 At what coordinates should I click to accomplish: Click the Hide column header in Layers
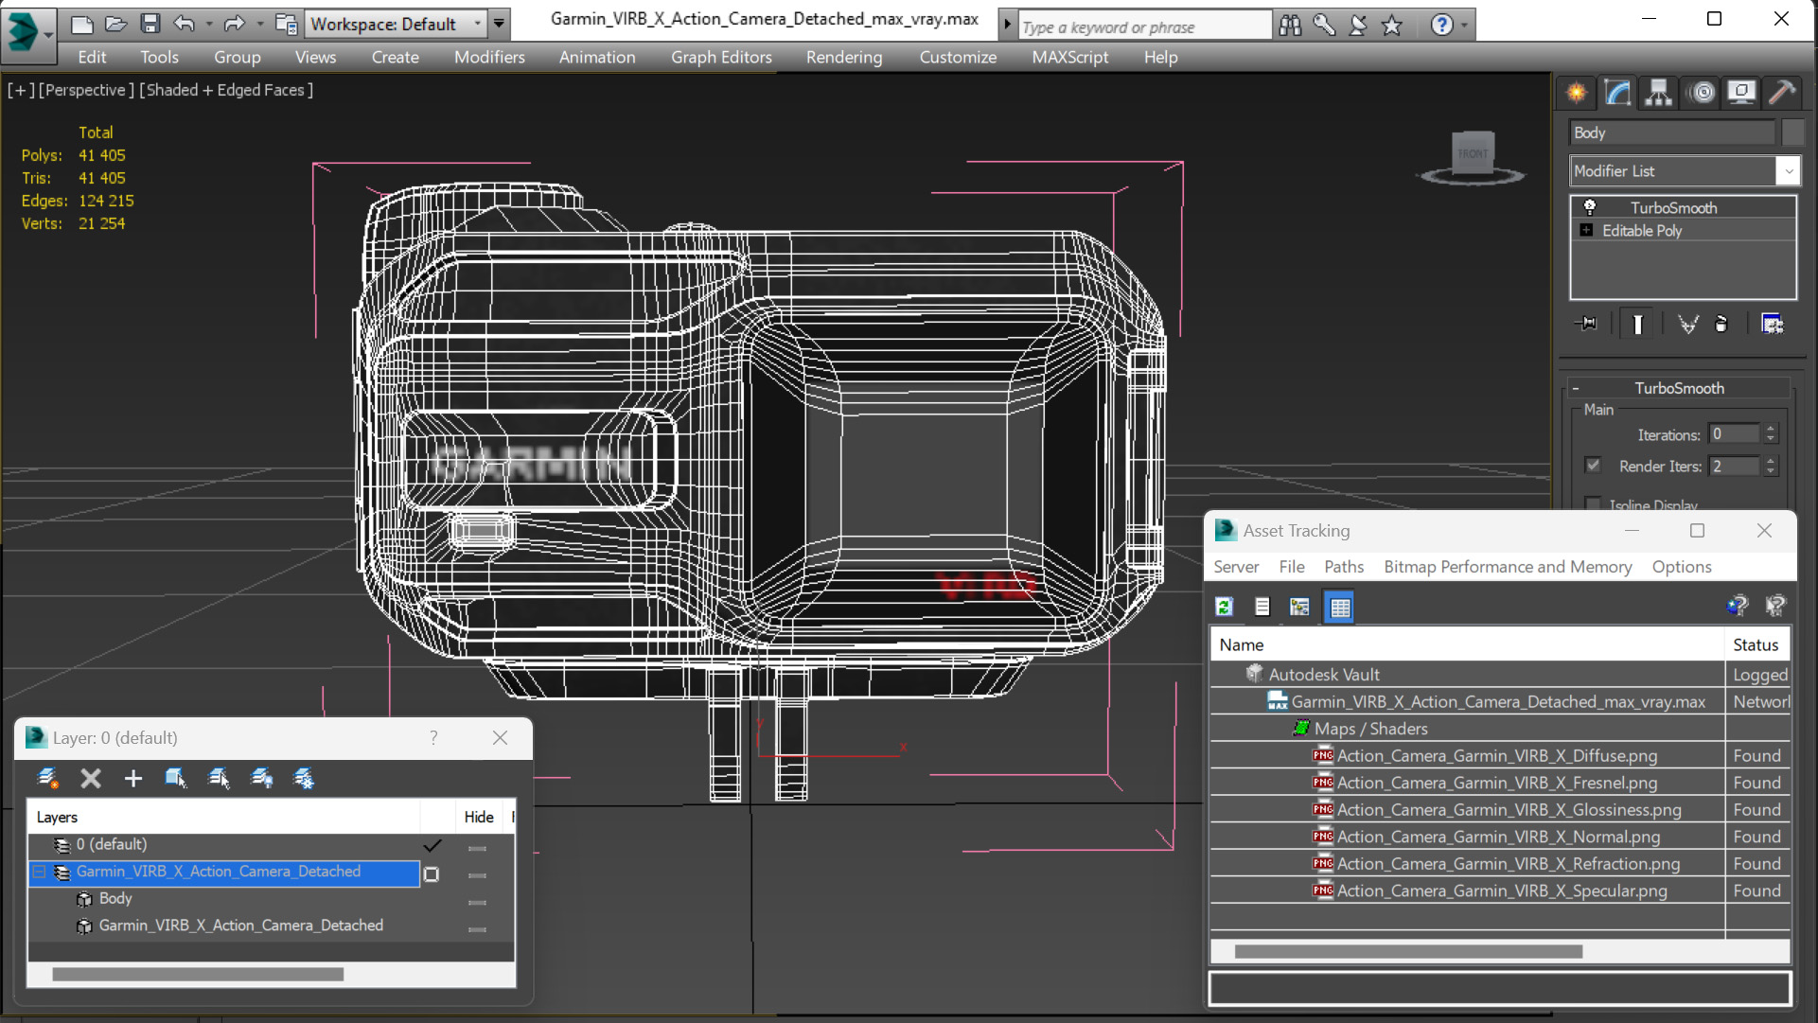pyautogui.click(x=479, y=817)
